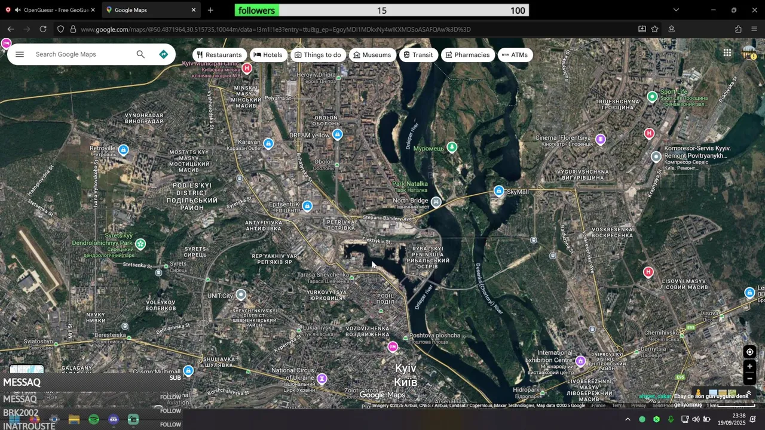765x430 pixels.
Task: Select the Hotels category chip
Action: 268,55
